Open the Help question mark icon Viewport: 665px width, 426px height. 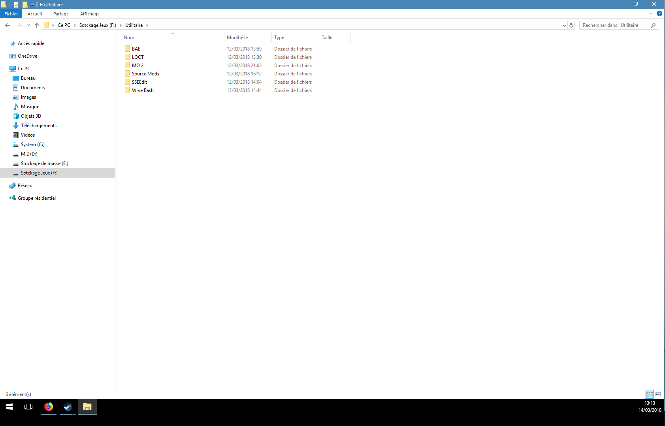[x=659, y=14]
